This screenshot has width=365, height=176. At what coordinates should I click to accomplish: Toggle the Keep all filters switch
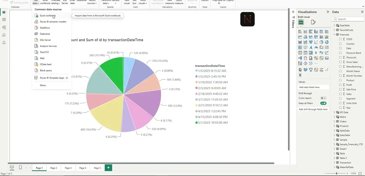point(323,103)
